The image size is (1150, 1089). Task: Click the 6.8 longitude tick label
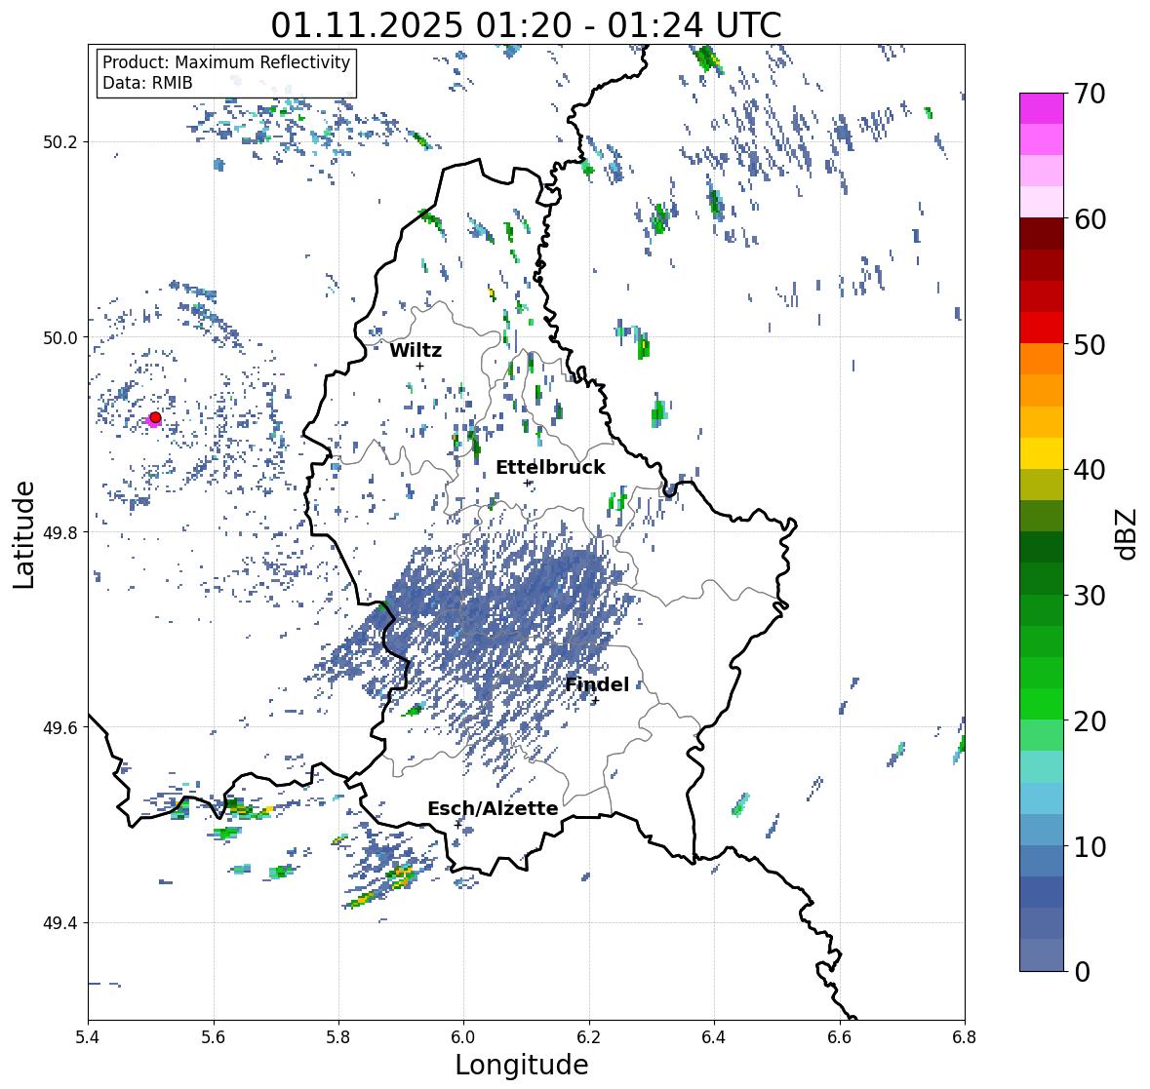click(x=965, y=1037)
